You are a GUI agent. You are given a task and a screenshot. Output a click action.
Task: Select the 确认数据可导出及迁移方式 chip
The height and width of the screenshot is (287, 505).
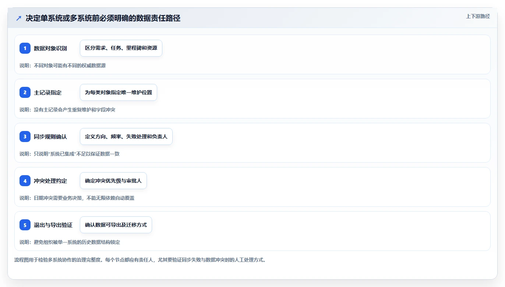coord(116,225)
